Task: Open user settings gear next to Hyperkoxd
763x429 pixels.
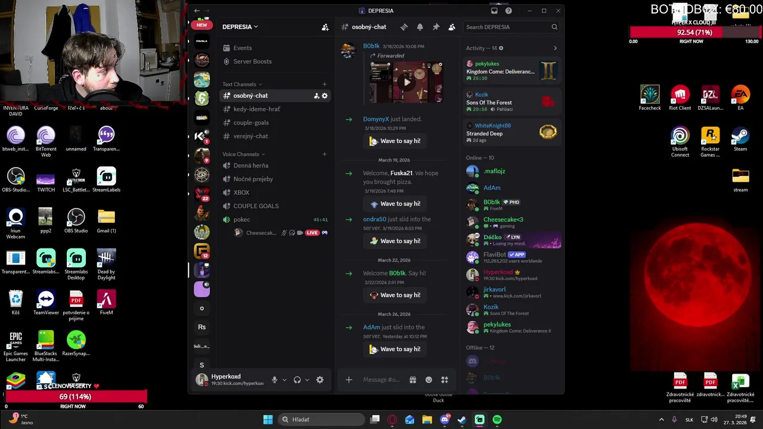Action: point(320,380)
